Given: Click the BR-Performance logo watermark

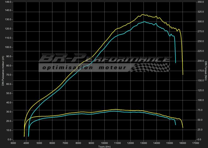Looking at the screenshot, I should click(x=103, y=59).
